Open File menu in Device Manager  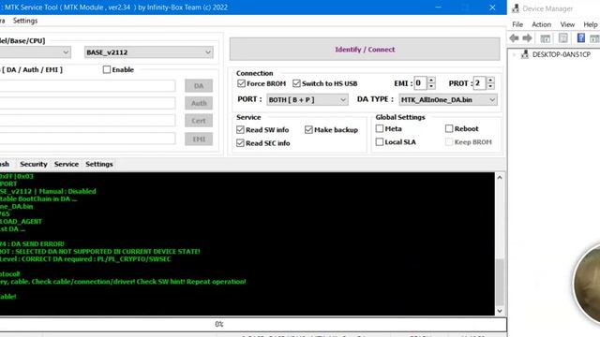(517, 24)
